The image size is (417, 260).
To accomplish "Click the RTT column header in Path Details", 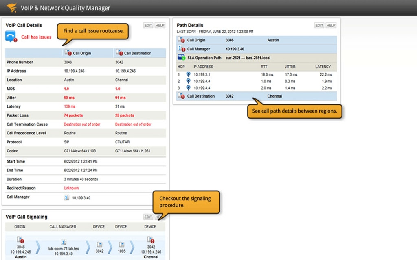I will pyautogui.click(x=264, y=67).
